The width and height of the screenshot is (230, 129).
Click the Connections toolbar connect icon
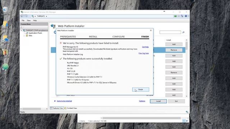(x=22, y=27)
